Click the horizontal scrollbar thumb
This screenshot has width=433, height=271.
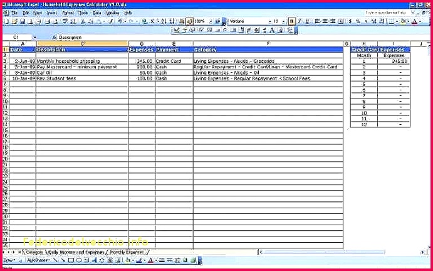pyautogui.click(x=323, y=252)
